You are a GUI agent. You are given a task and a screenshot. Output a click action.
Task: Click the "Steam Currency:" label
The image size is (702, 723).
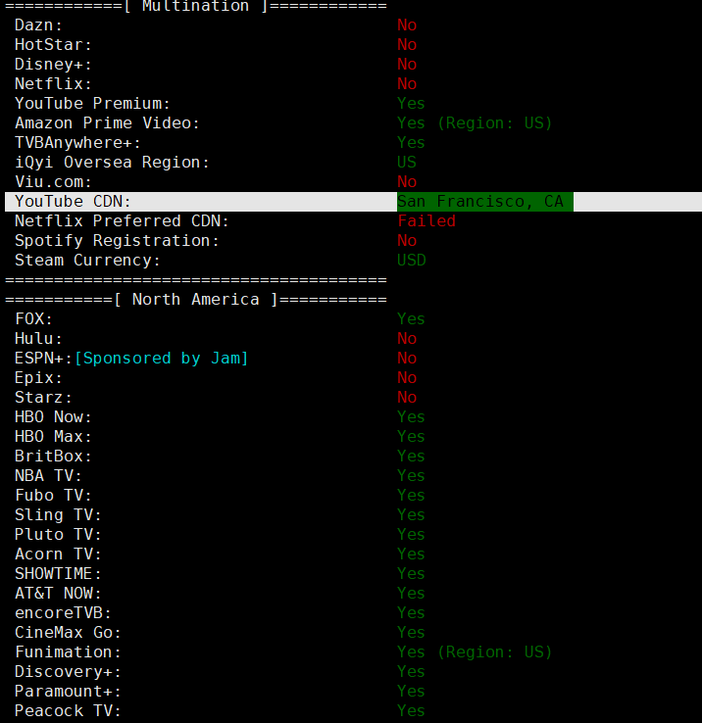[87, 260]
